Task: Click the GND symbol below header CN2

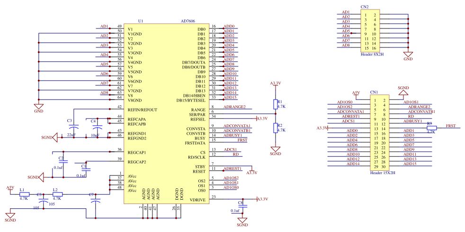Action: point(408,55)
